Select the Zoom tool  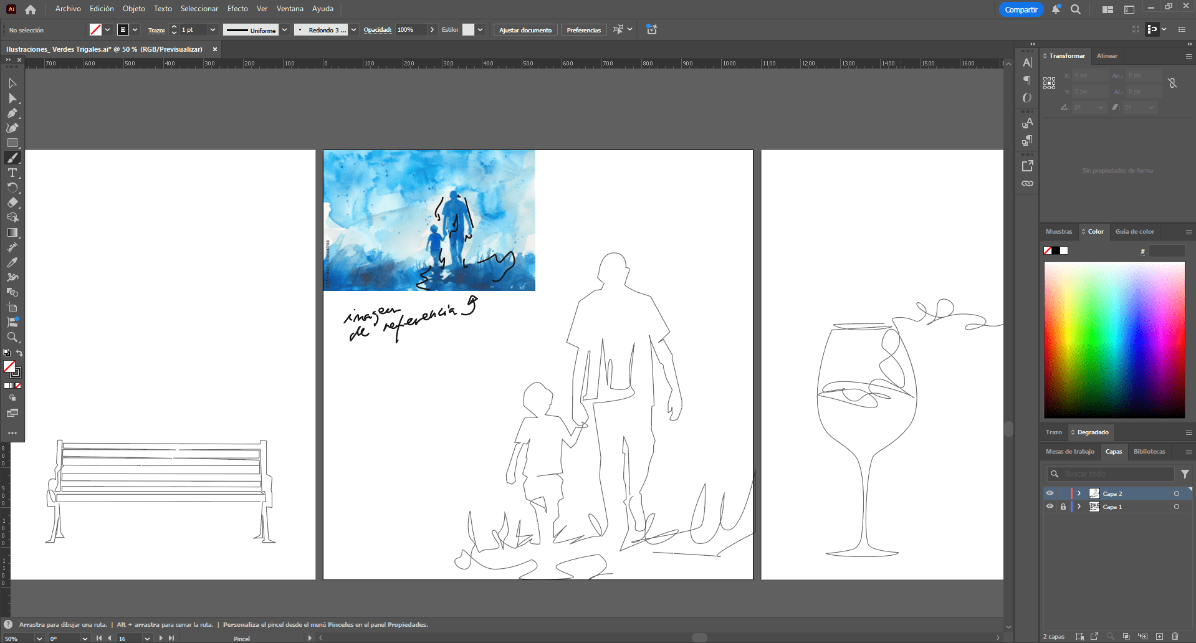(12, 337)
